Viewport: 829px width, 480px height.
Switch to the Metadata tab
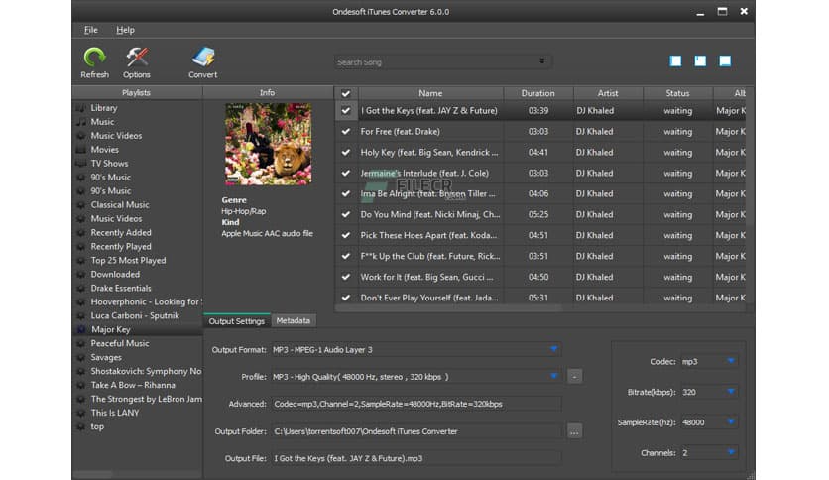[294, 321]
